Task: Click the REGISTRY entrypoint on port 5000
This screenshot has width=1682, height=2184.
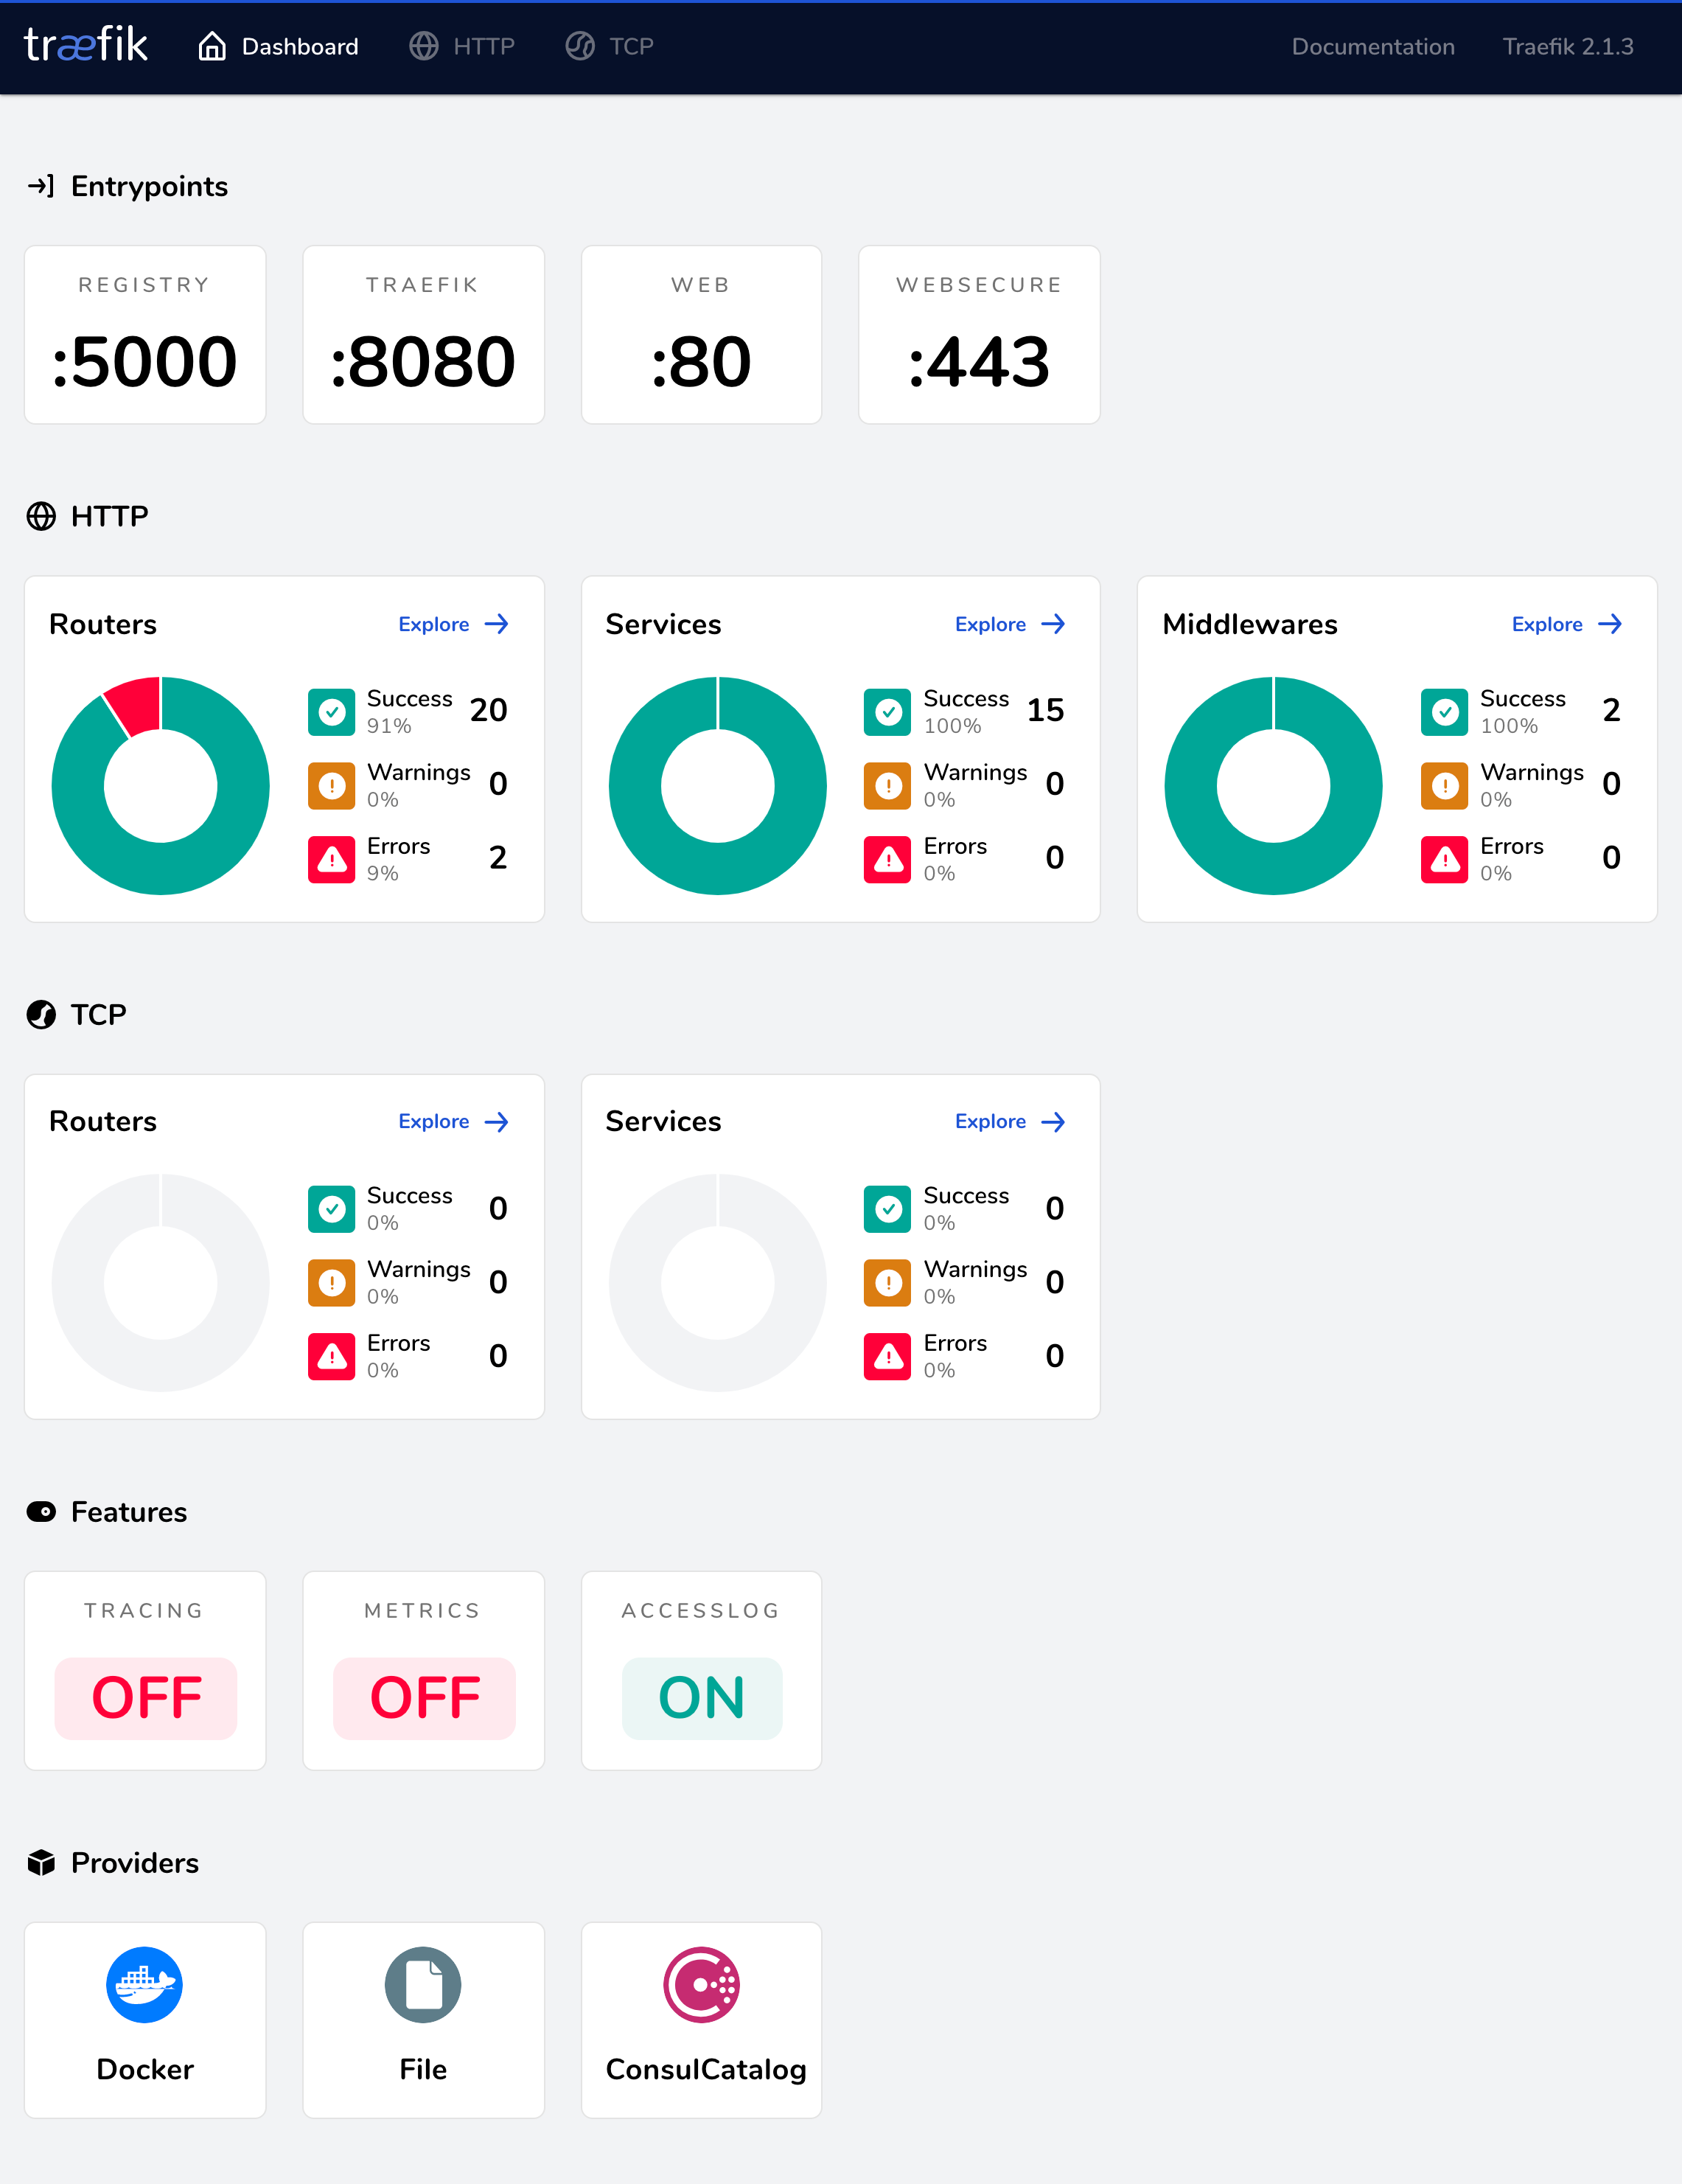Action: [145, 334]
